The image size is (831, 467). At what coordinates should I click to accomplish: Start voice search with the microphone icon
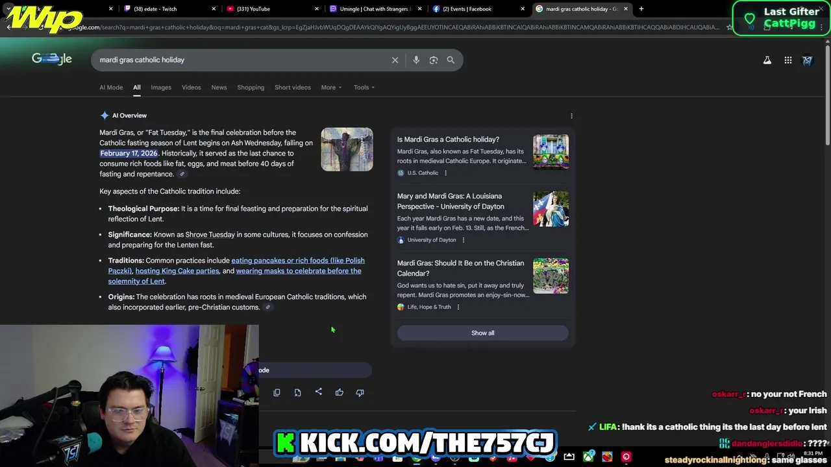[416, 60]
